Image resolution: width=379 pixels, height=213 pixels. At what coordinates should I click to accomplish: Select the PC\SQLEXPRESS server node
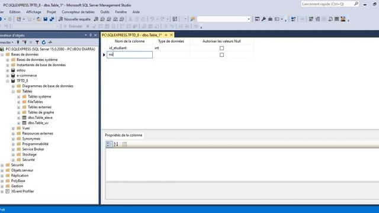pos(50,49)
